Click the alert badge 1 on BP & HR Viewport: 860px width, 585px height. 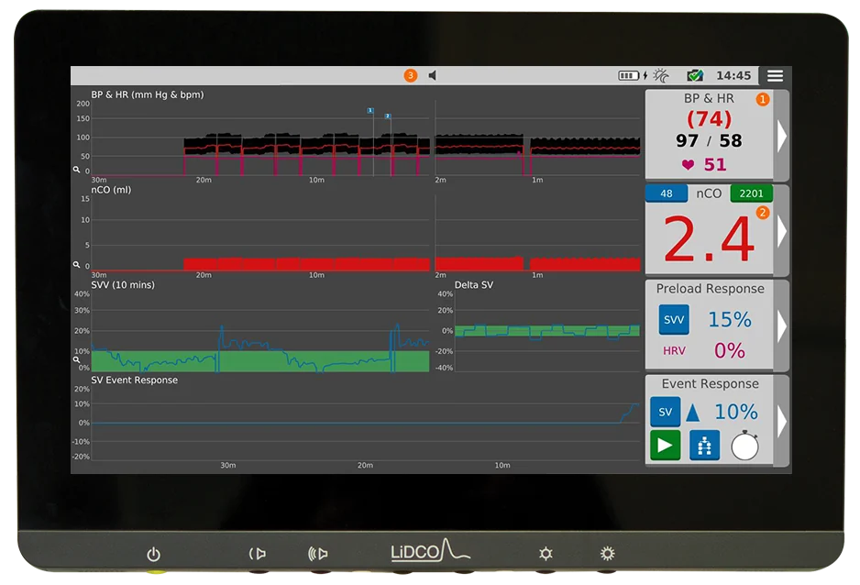[763, 99]
